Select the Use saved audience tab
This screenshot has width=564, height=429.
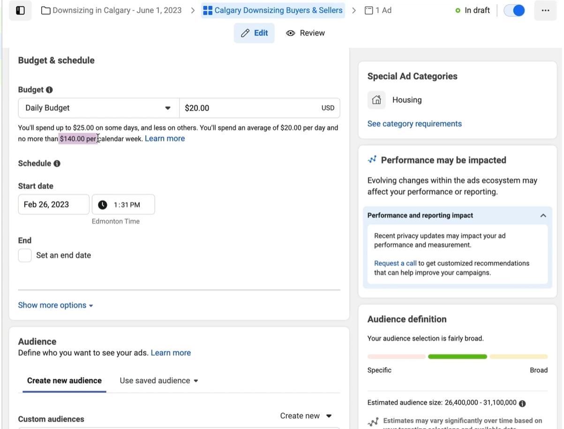[159, 381]
